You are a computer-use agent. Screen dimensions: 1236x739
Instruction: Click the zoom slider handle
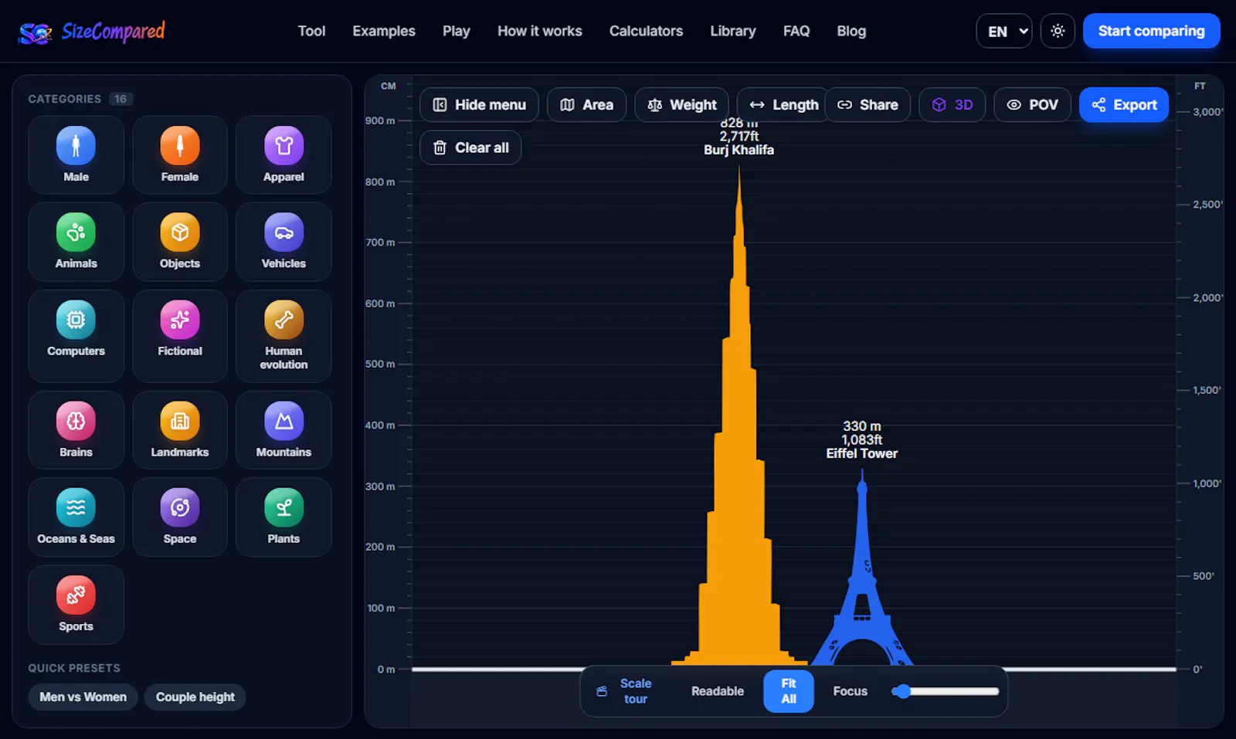coord(902,691)
